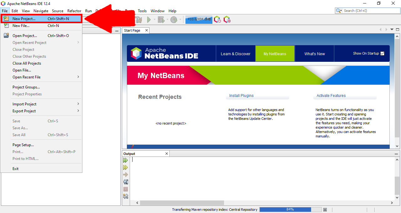Toggle the Show On Startup checkbox
401x213 pixels.
coord(382,53)
